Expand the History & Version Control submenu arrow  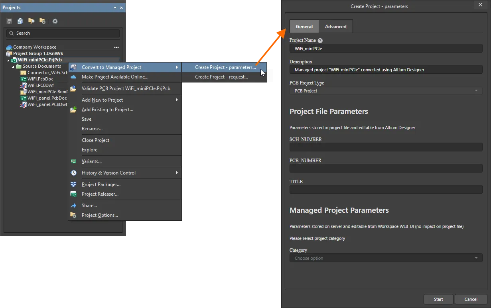pos(177,173)
